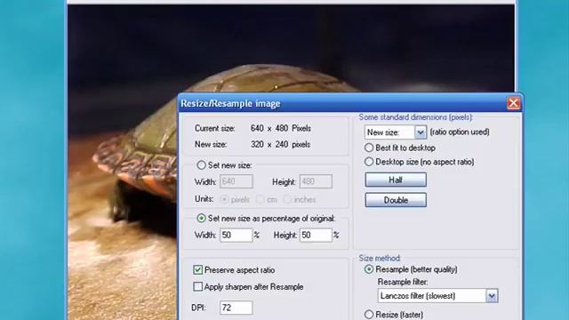Viewport: 569px width, 320px height.
Task: Click the disabled pixel Height field showing 480
Action: pyautogui.click(x=316, y=181)
